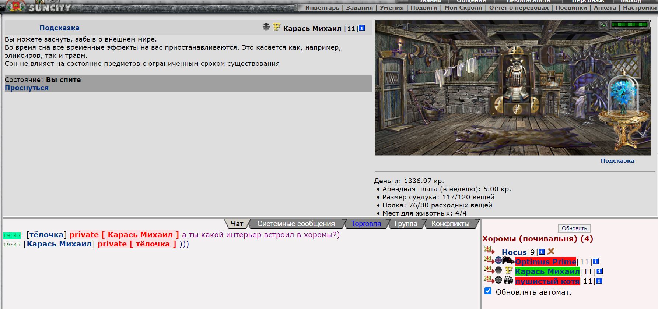
Task: Click 'Полка: 76/80 расходных вещей' line
Action: 437,205
